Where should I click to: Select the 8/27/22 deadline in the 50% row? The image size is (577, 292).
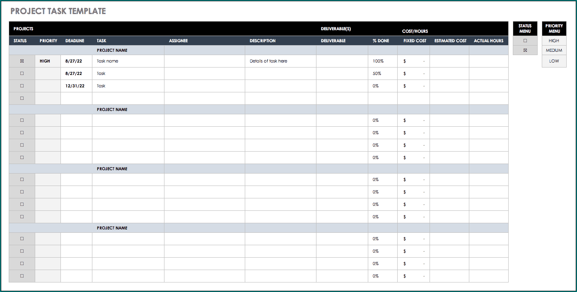pyautogui.click(x=77, y=73)
